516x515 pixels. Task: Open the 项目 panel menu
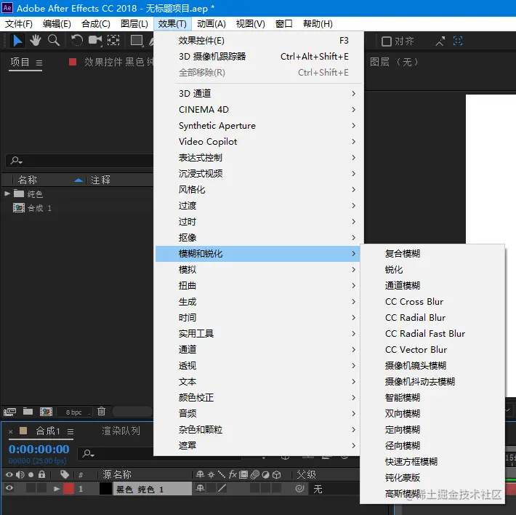[39, 63]
